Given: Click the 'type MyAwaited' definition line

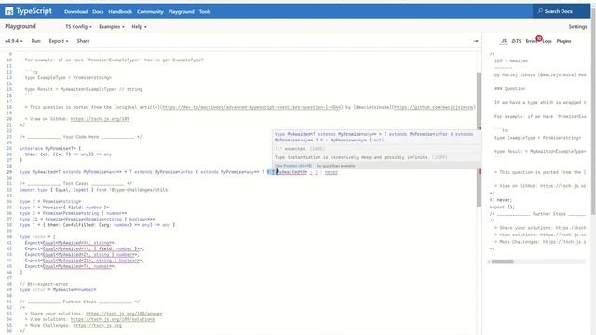Looking at the screenshot, I should coord(179,172).
